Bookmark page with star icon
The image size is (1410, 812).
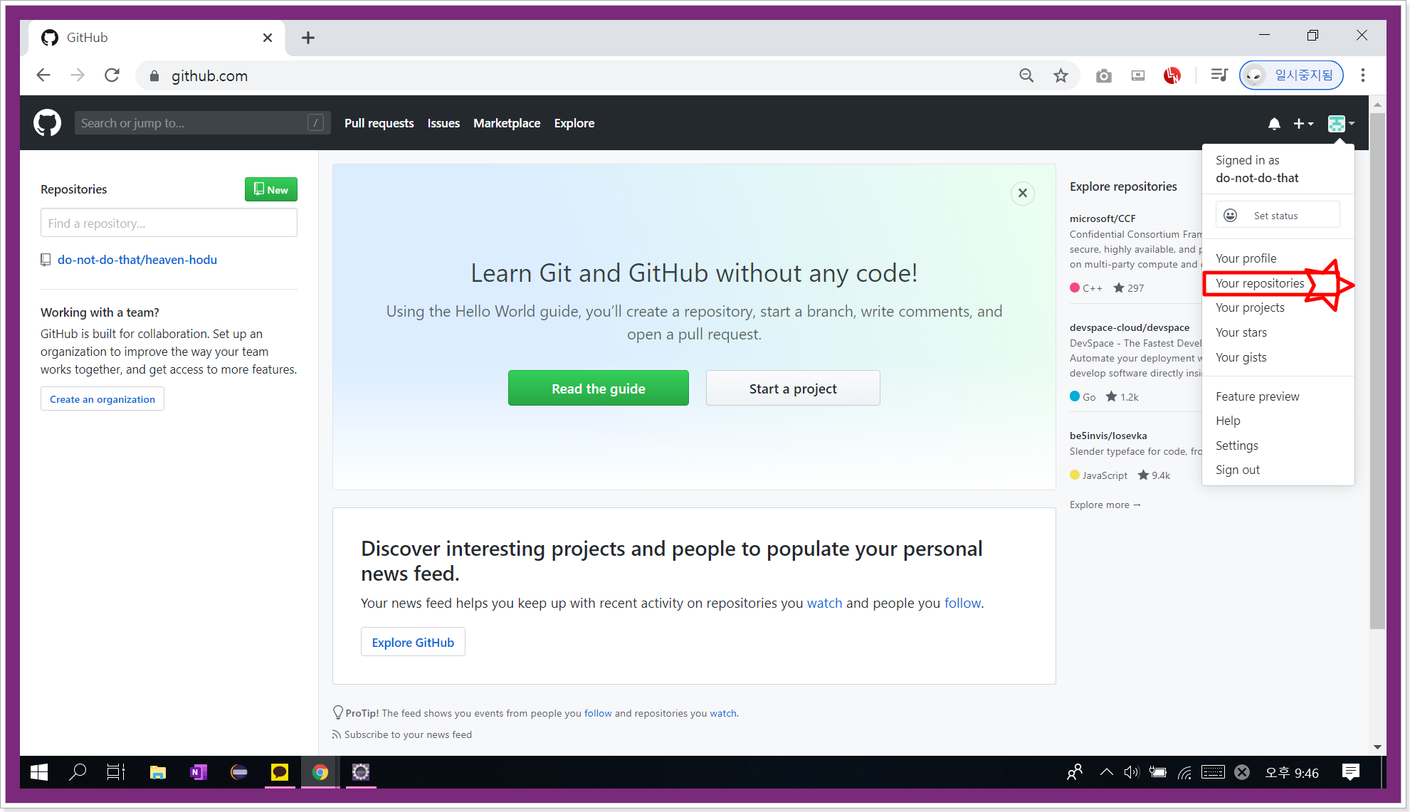1061,75
